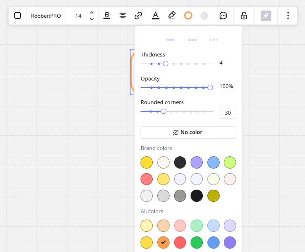Viewport: 305px width, 252px height.
Task: Lock the selected shape
Action: (x=244, y=16)
